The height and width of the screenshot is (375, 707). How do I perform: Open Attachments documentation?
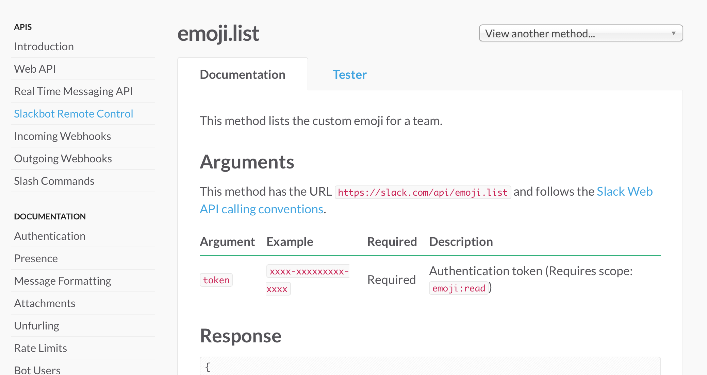coord(45,303)
